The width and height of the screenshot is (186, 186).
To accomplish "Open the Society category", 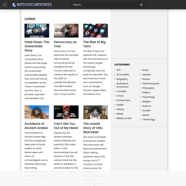I will (146, 111).
